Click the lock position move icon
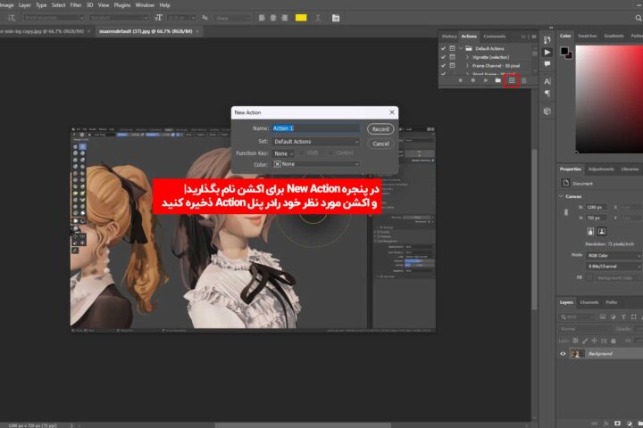This screenshot has height=428, width=643. click(x=594, y=341)
